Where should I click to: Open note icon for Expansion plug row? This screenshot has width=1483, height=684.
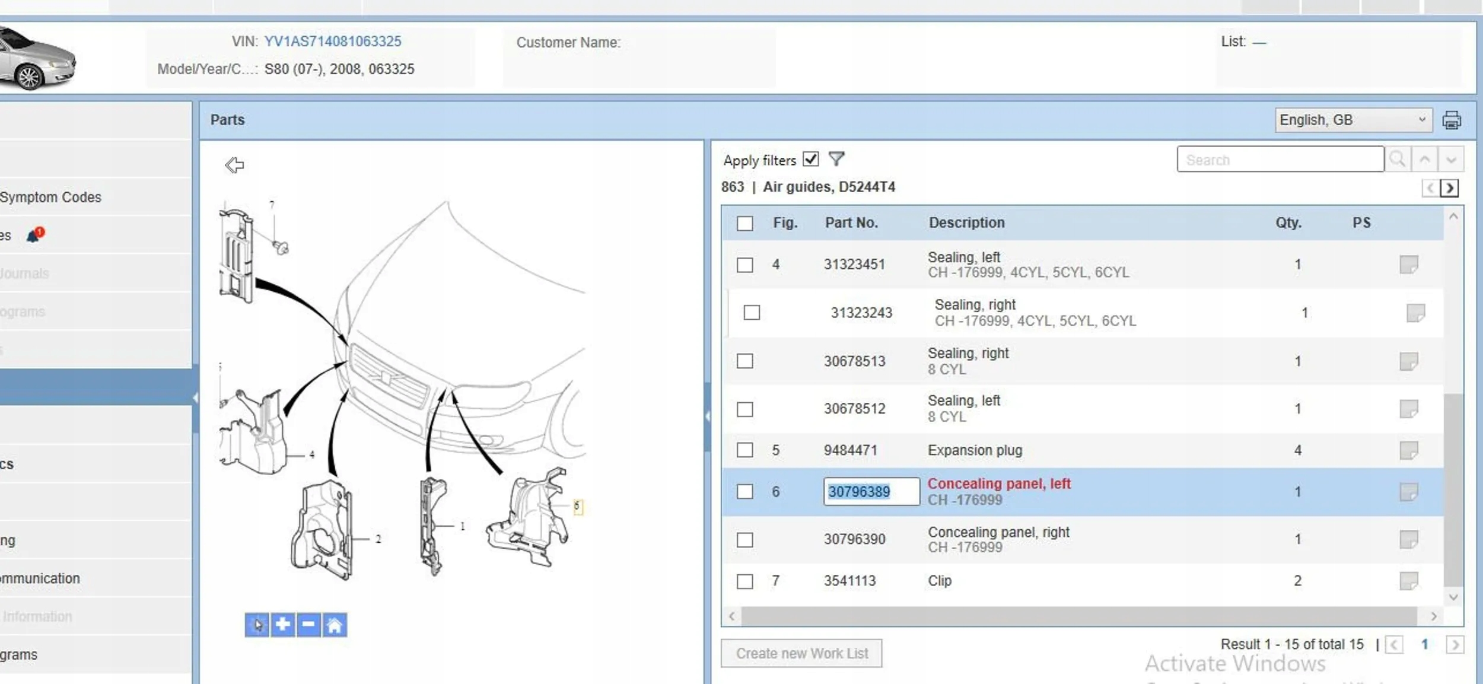coord(1408,450)
